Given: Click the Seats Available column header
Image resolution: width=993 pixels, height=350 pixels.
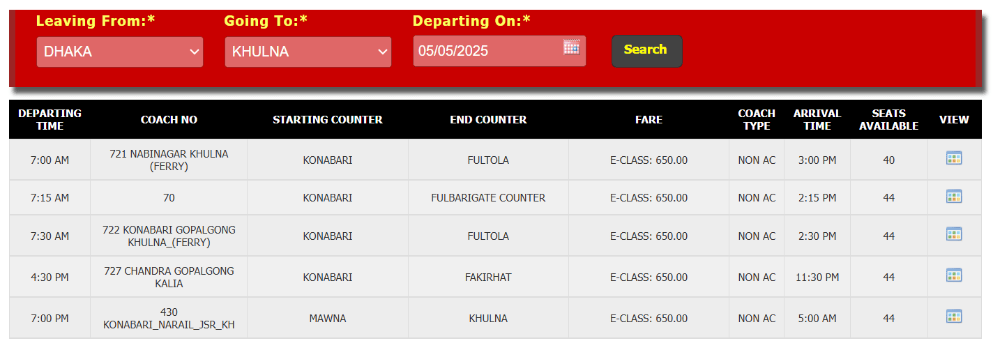Looking at the screenshot, I should 888,119.
